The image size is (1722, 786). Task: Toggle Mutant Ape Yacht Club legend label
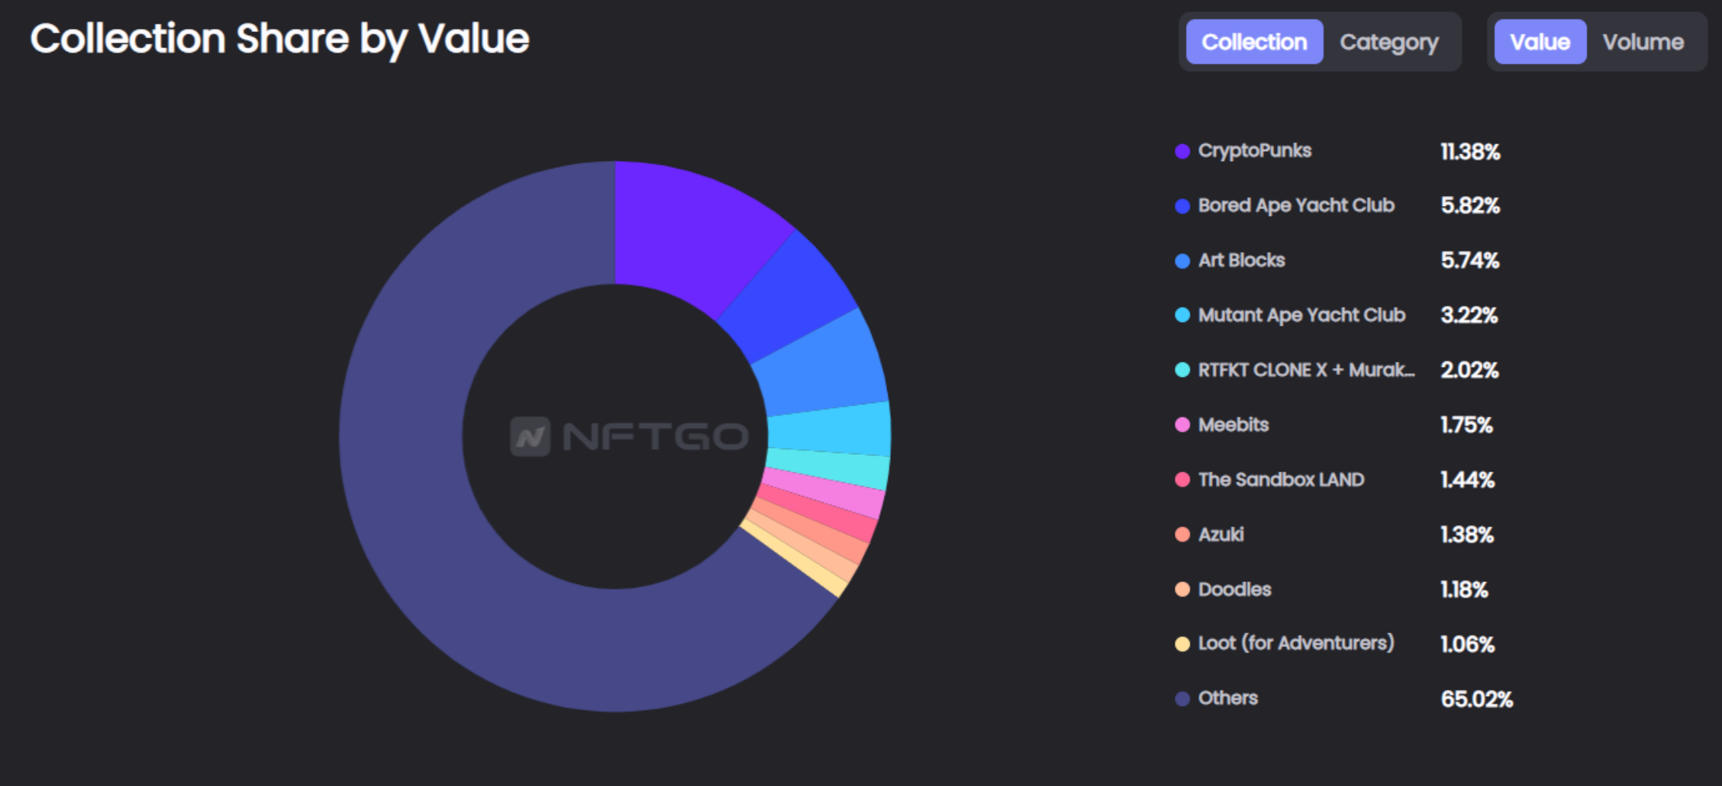click(1301, 315)
